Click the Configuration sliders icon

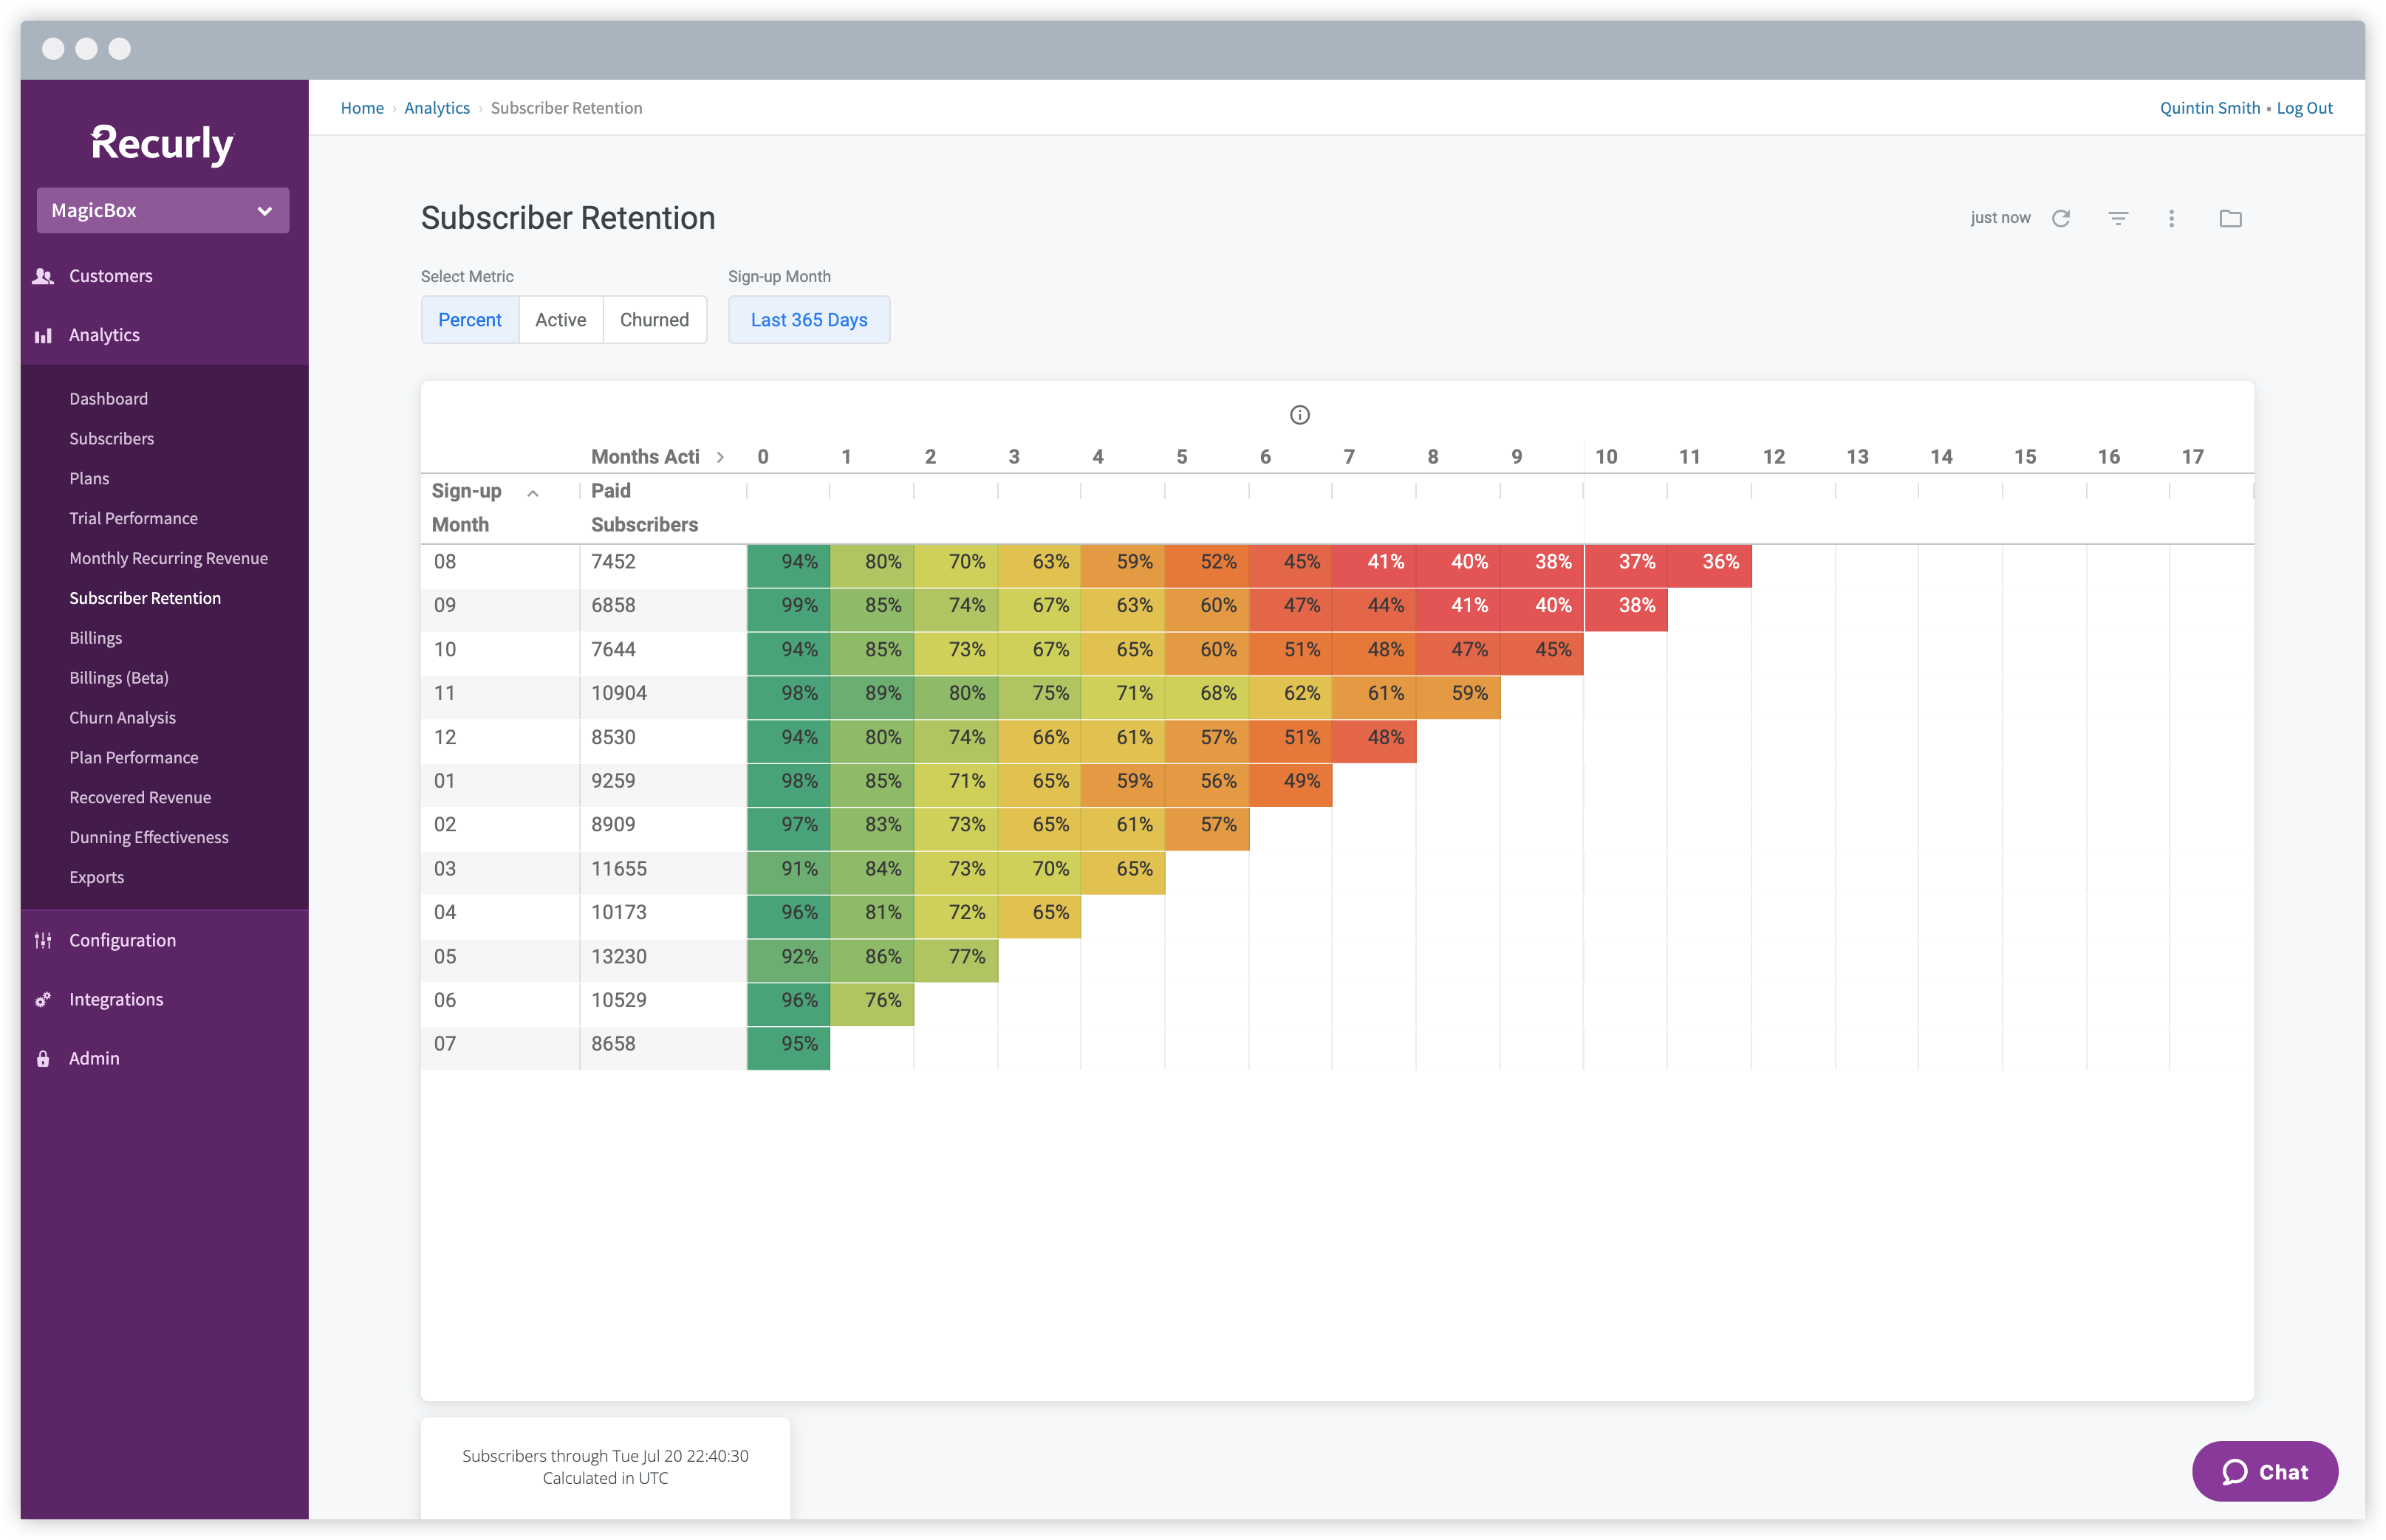tap(43, 940)
